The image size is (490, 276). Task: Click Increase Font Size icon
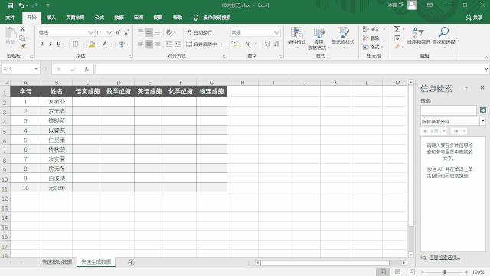tap(118, 32)
